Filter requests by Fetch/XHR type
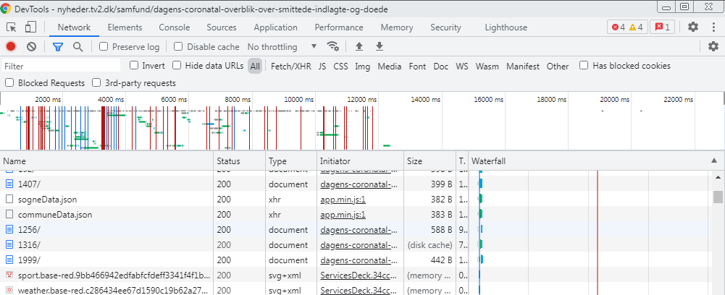Image resolution: width=725 pixels, height=295 pixels. click(290, 67)
